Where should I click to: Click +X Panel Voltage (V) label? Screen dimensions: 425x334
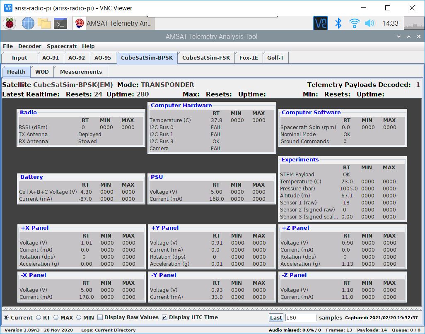click(x=33, y=243)
